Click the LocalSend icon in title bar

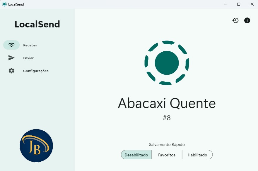point(4,4)
